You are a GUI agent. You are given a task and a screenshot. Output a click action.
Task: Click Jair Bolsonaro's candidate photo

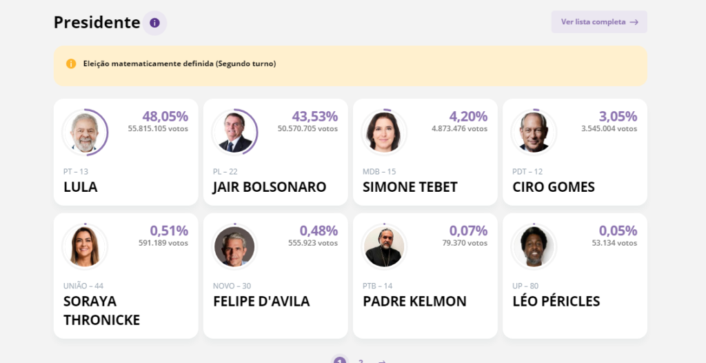[234, 133]
